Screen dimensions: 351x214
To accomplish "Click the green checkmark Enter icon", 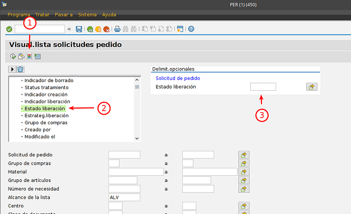I will 9,29.
